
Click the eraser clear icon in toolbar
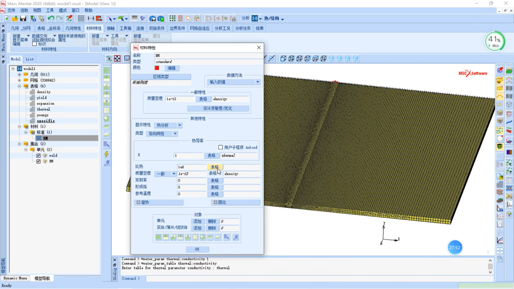[x=69, y=18]
